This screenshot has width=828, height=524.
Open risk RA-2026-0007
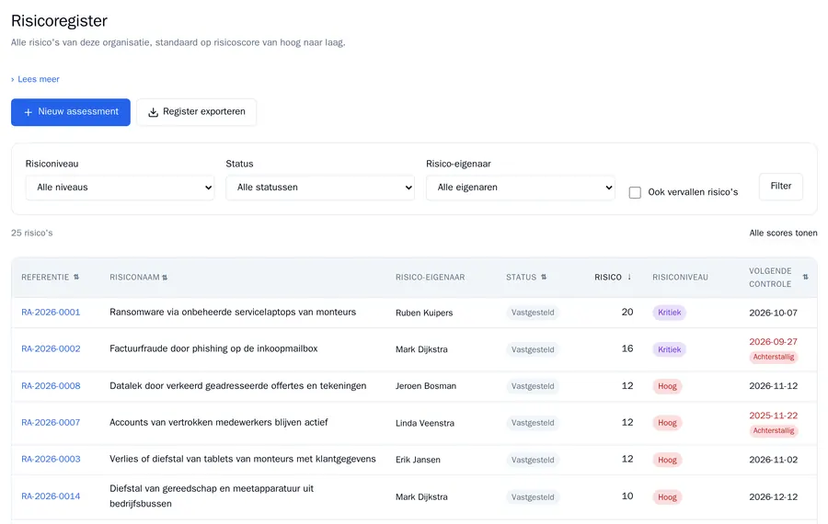point(51,423)
